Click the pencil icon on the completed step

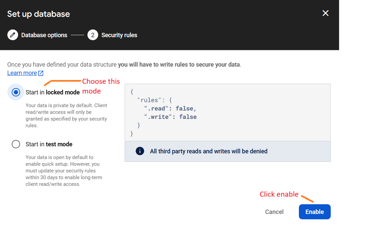click(x=12, y=34)
